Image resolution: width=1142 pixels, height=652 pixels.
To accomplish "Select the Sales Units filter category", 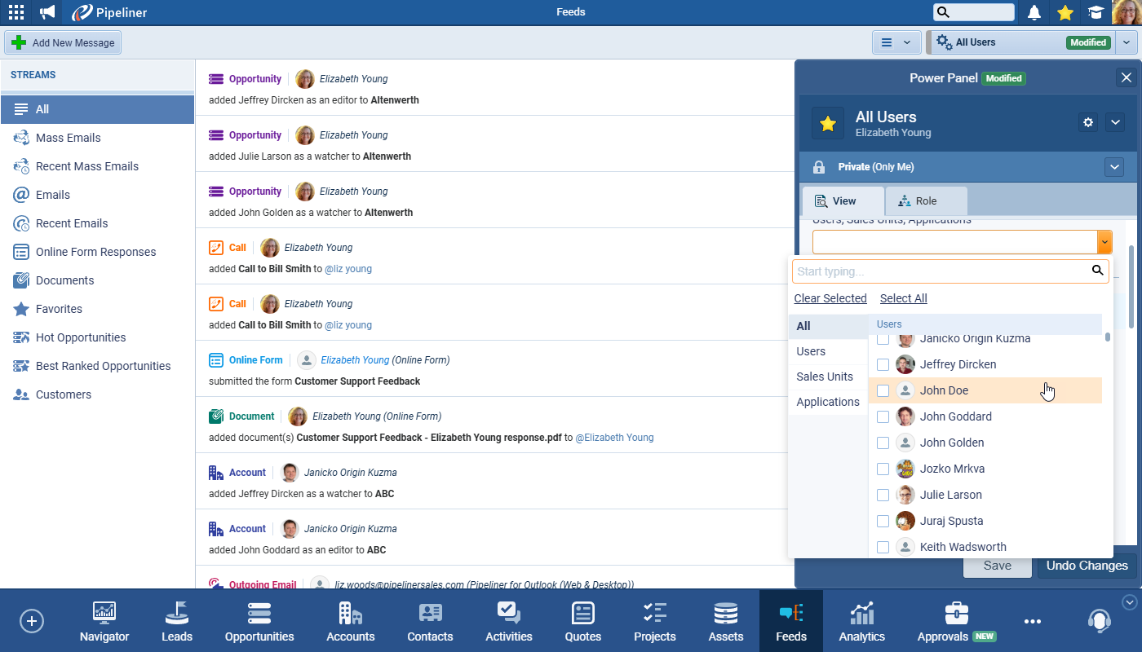I will pos(825,377).
